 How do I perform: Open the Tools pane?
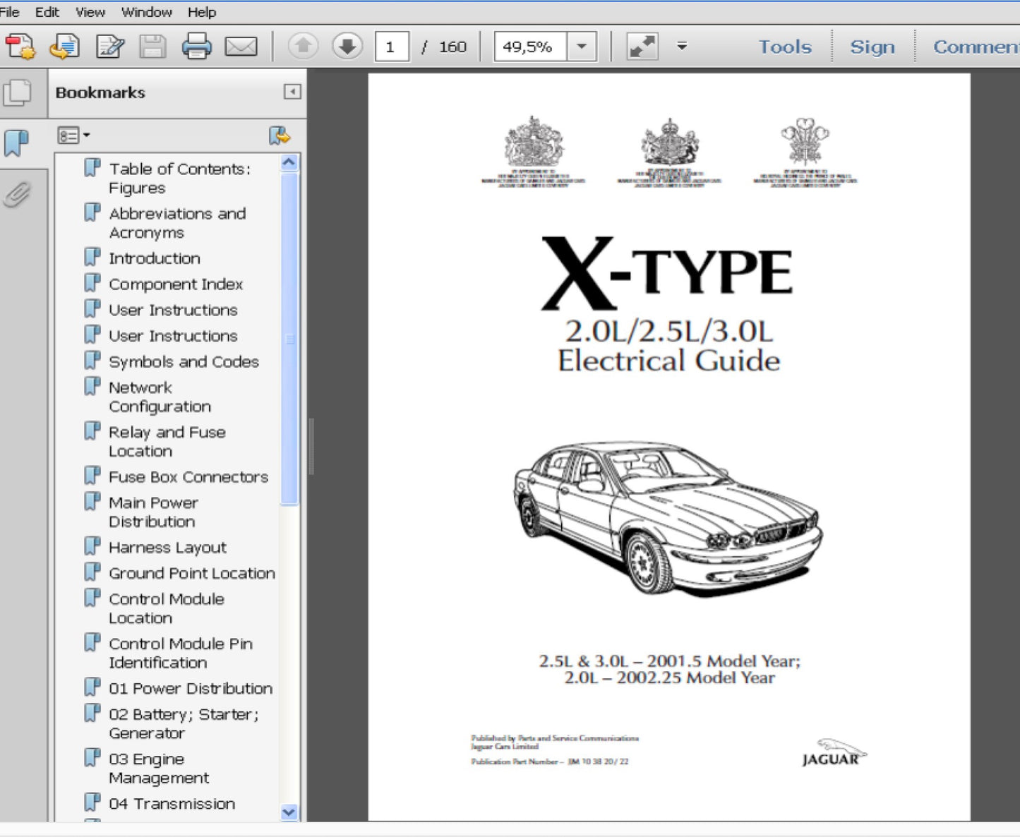pos(784,47)
